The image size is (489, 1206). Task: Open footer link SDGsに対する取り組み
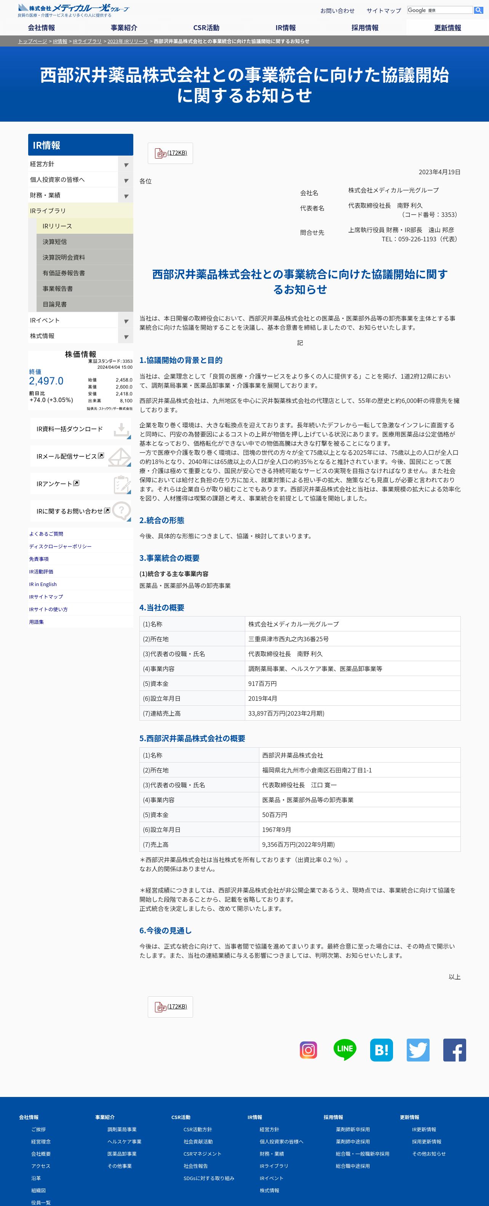208,1178
